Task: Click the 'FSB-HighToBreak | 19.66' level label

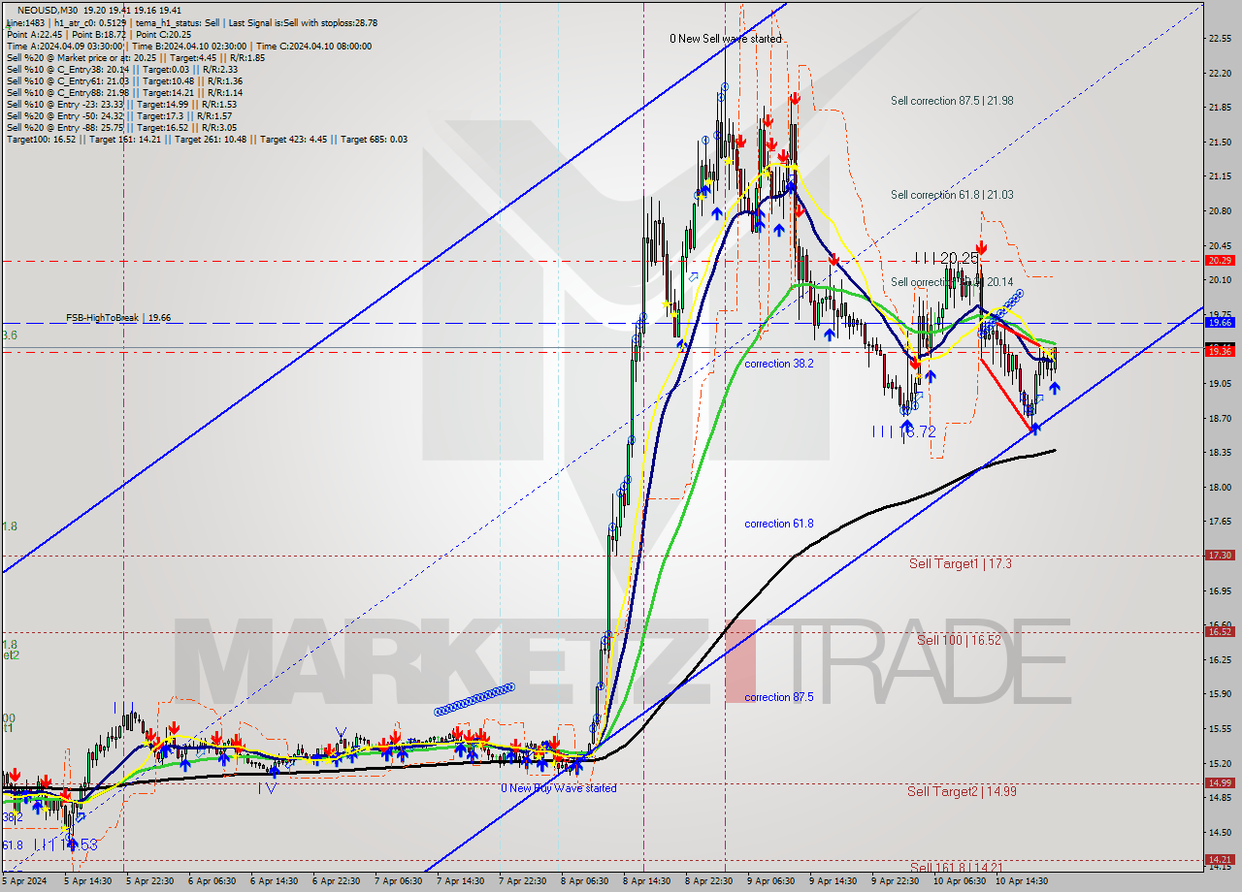Action: click(118, 317)
